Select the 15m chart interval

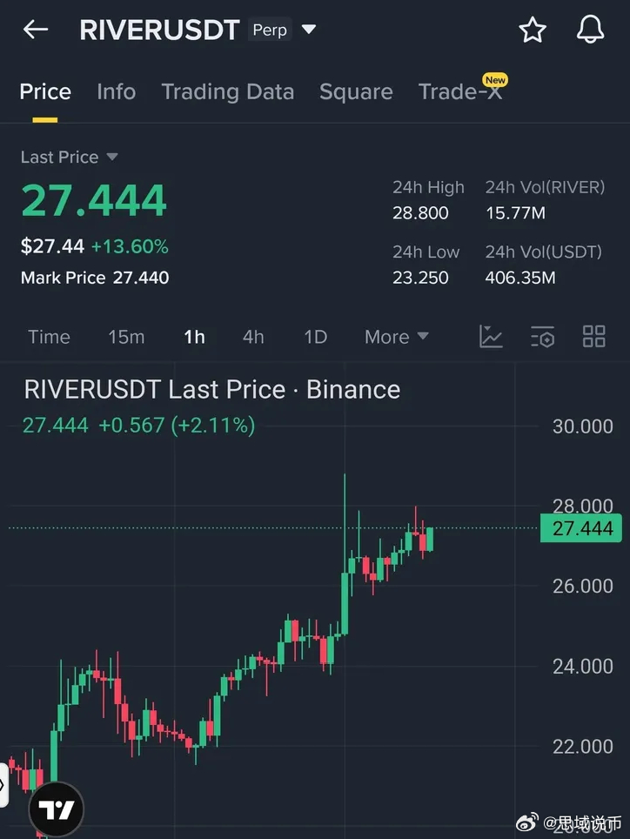coord(126,337)
